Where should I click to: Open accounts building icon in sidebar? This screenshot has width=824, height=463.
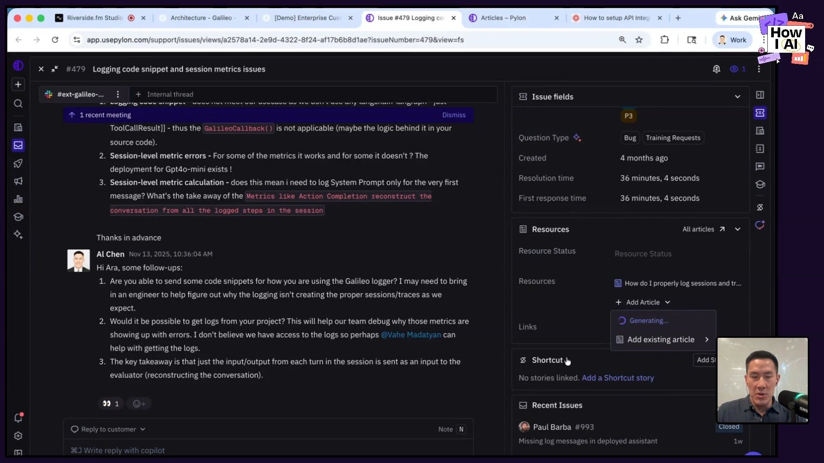coord(18,127)
